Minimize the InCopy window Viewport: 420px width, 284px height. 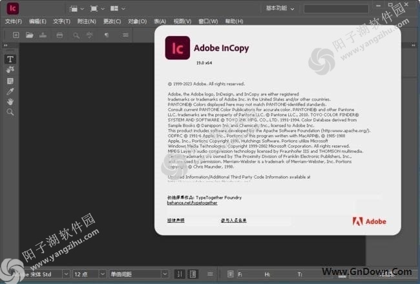(x=378, y=5)
